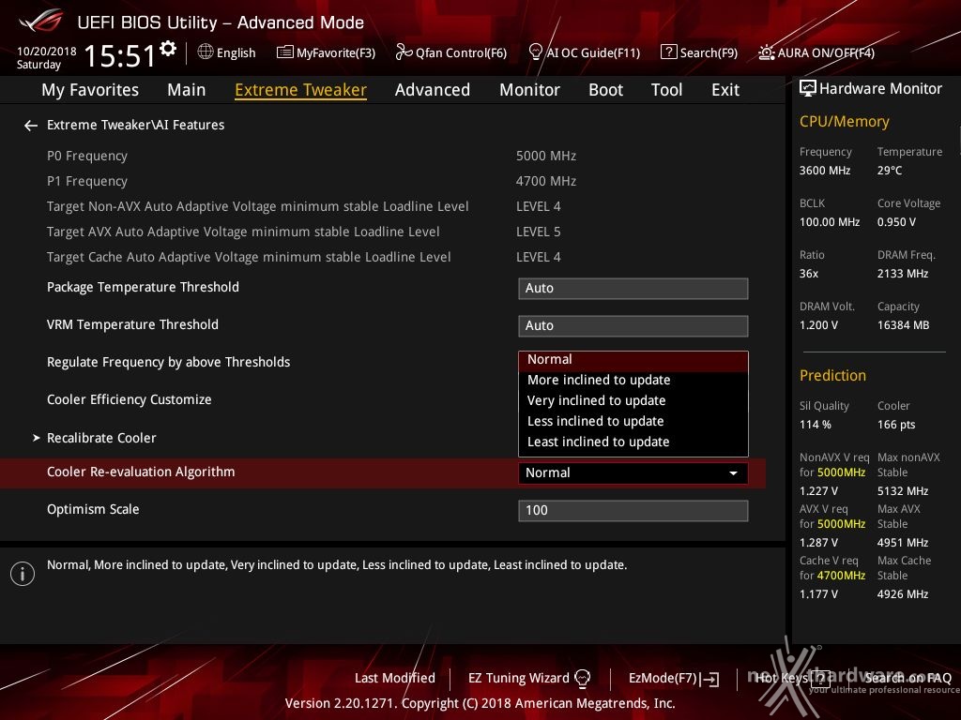The width and height of the screenshot is (961, 720).
Task: Select Very inclined to update option
Action: [x=633, y=401]
